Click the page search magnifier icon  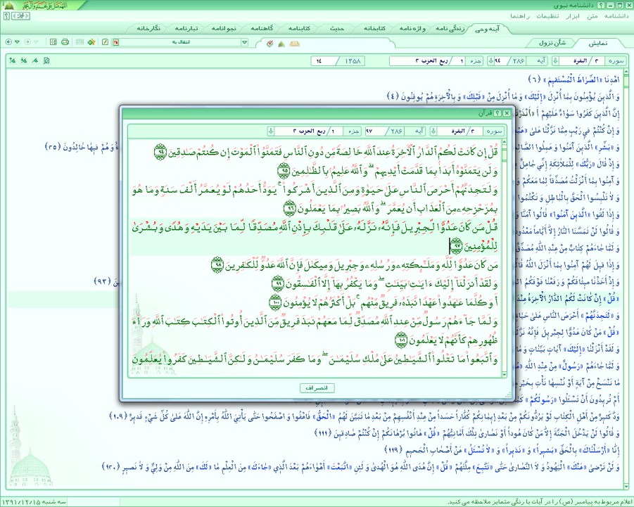tap(46, 60)
